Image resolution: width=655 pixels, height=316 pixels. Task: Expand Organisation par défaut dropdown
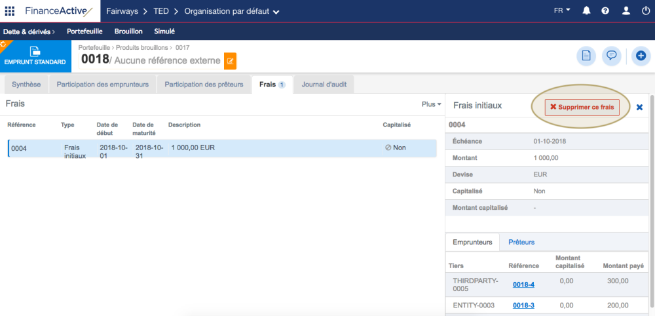232,11
